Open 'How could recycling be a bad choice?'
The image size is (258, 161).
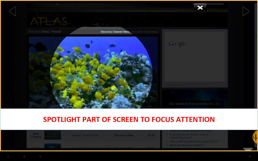click(194, 141)
